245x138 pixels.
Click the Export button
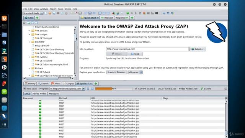click(x=206, y=89)
